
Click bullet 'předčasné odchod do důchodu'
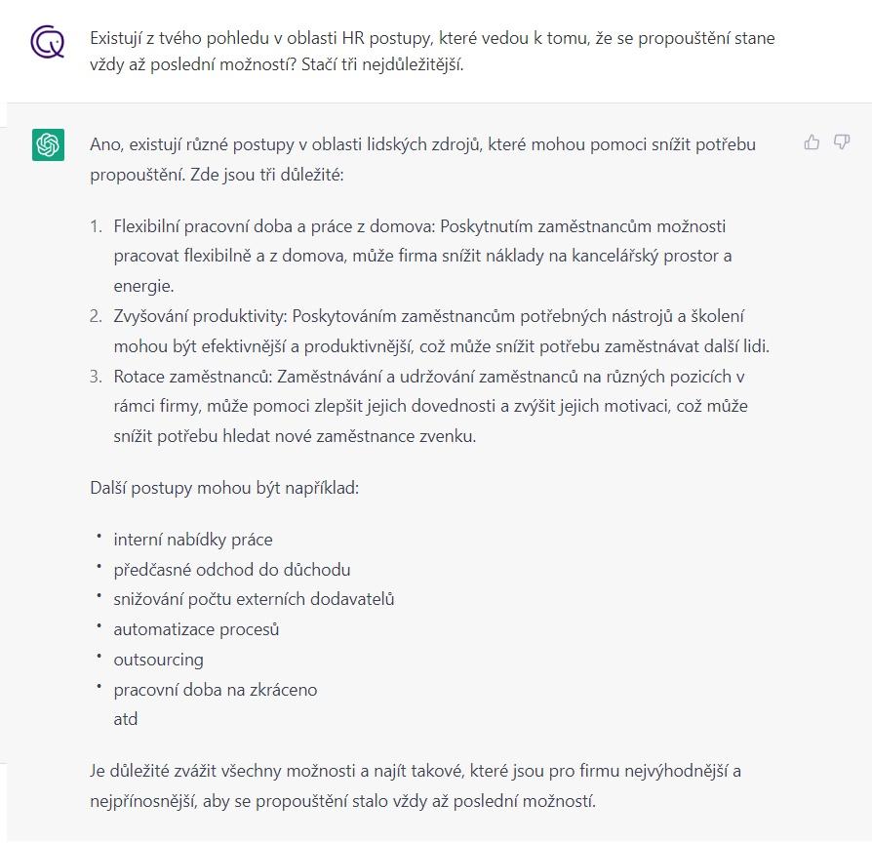(232, 570)
